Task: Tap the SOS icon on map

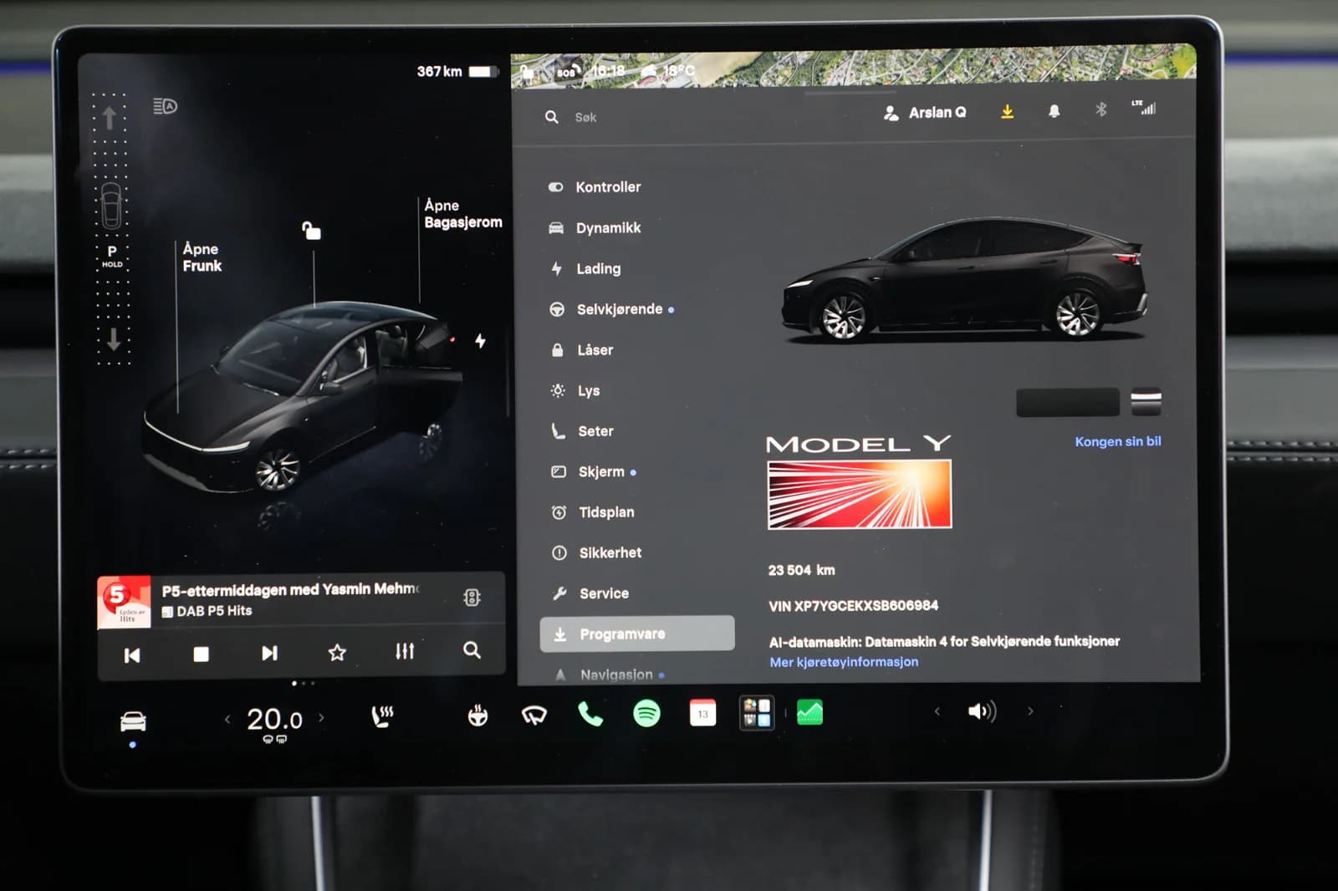Action: [568, 73]
